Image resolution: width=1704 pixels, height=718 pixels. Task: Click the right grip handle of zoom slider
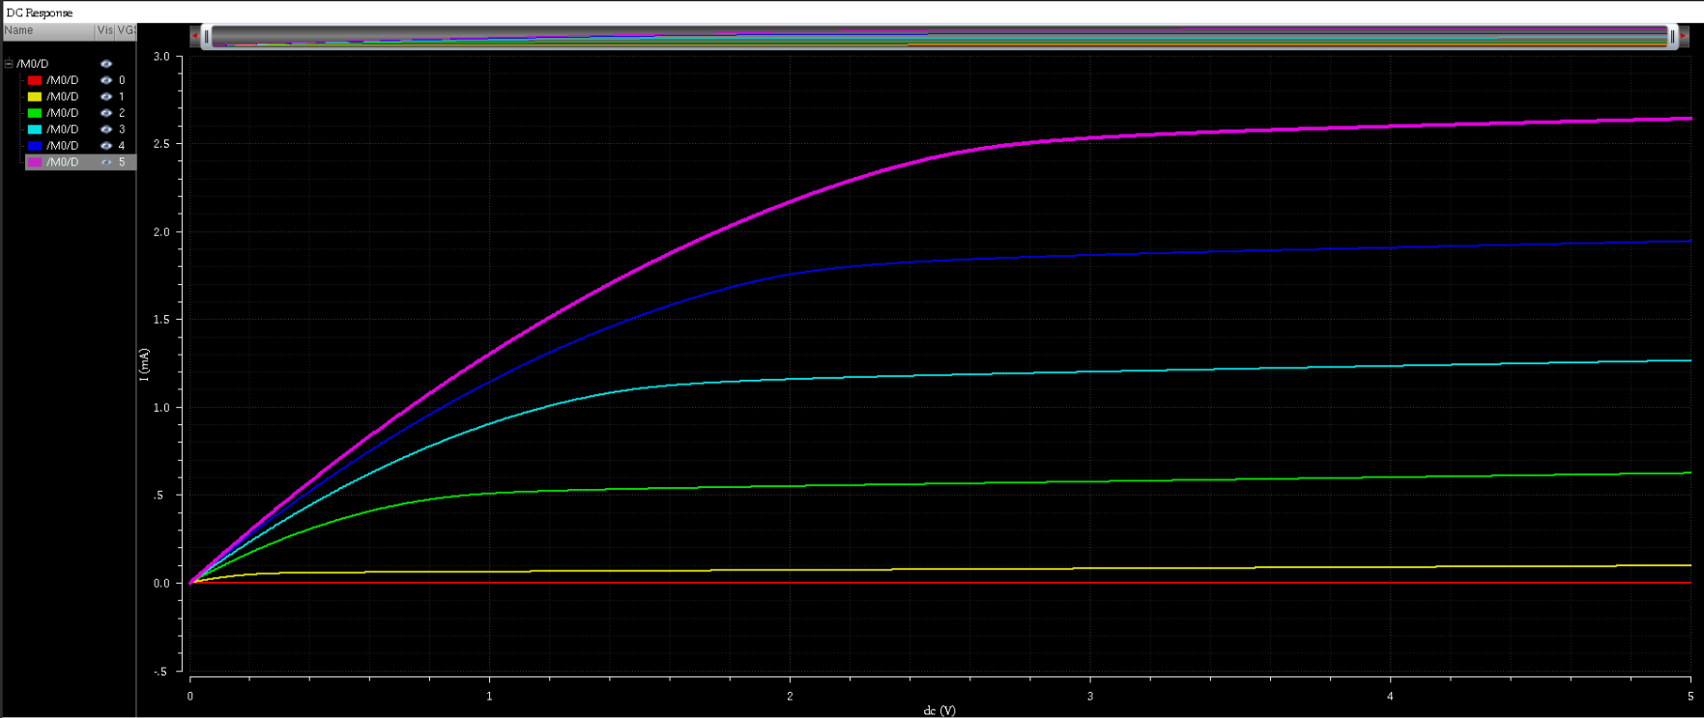[1672, 37]
